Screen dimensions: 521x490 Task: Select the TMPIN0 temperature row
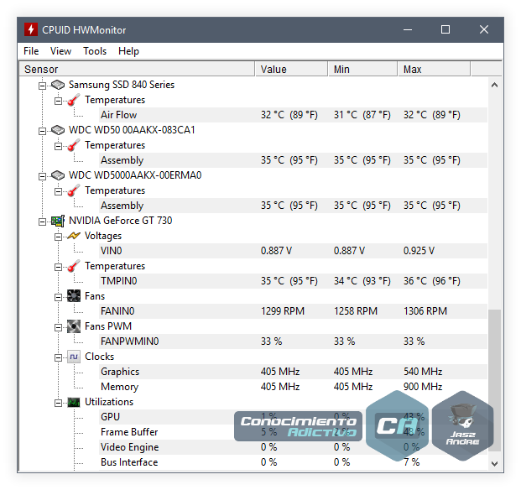294,281
